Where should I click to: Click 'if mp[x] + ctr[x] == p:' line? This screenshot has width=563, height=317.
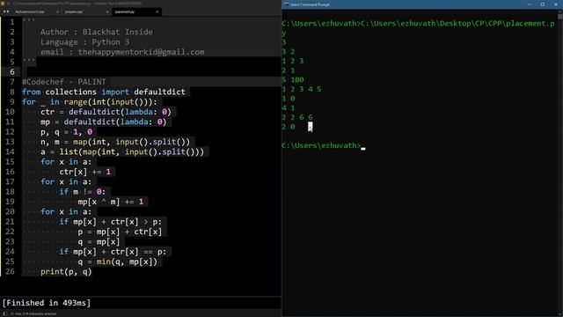113,252
